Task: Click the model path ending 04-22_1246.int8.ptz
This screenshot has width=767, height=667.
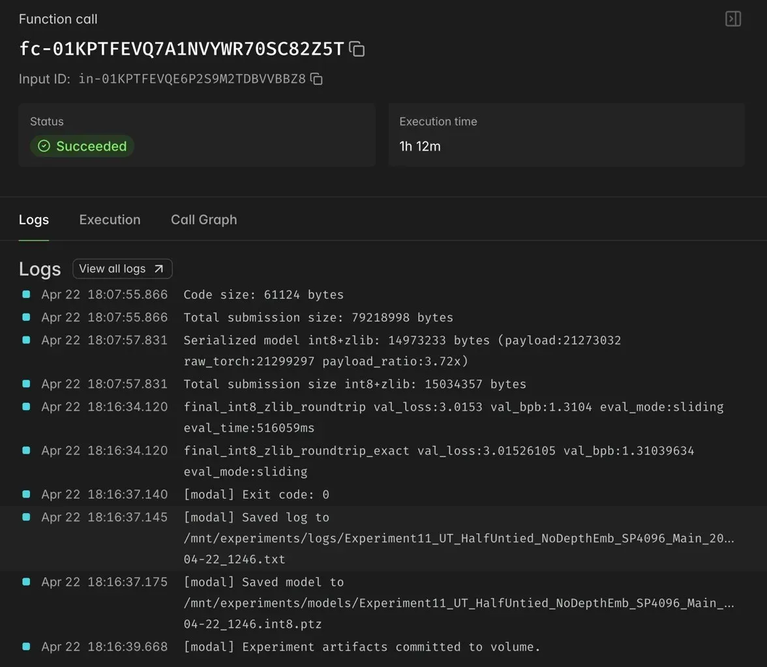Action: (x=459, y=614)
